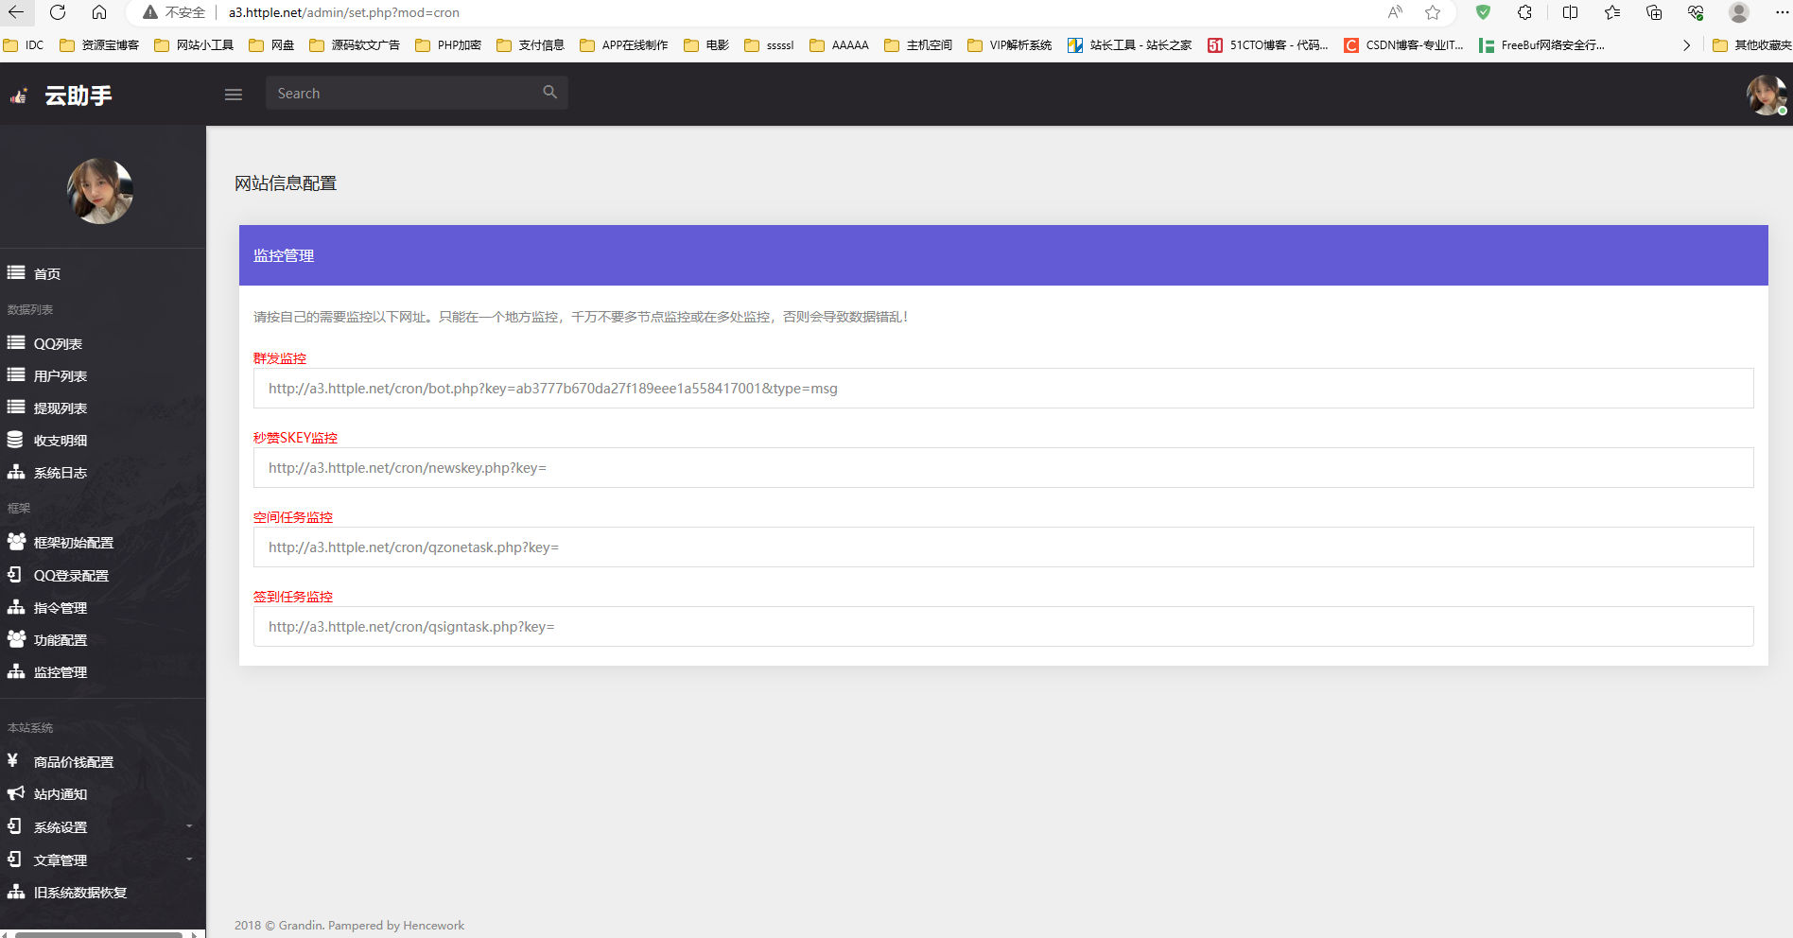Click the 空间任务监控 red label

tap(293, 517)
